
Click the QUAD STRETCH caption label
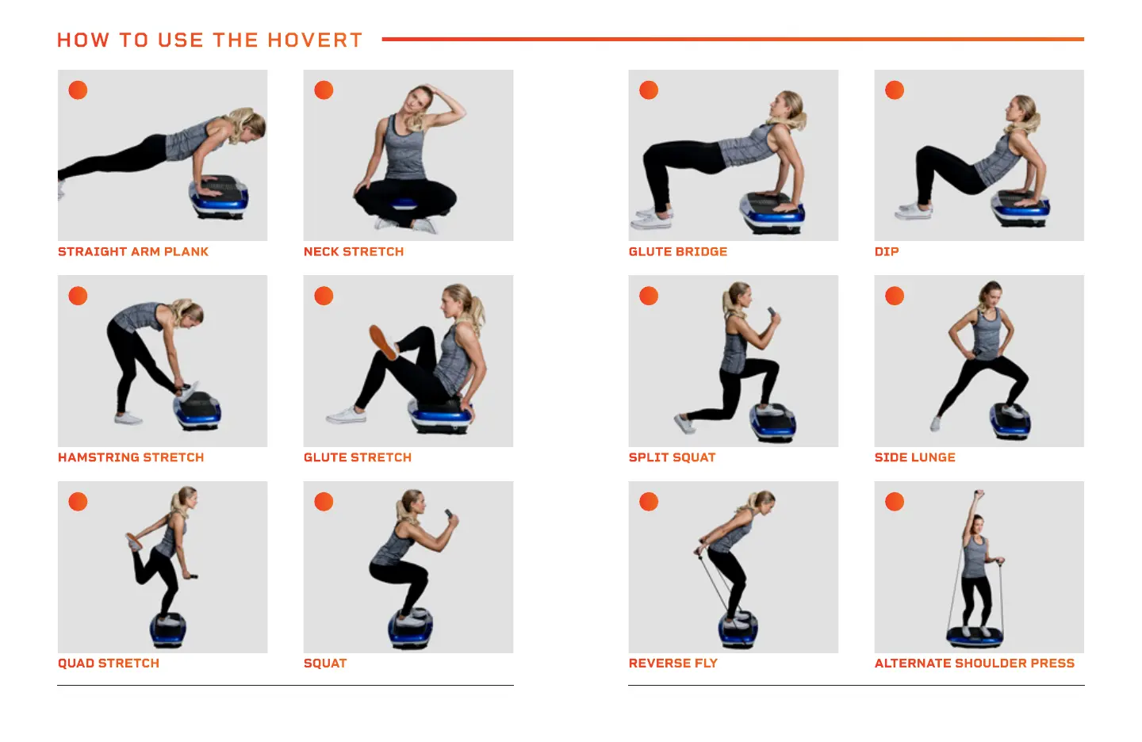[109, 664]
